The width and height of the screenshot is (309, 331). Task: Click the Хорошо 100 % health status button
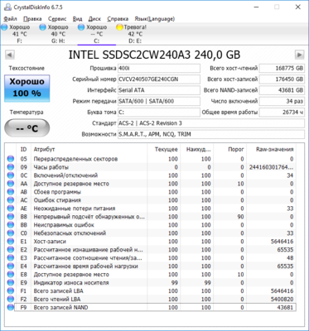click(x=27, y=89)
